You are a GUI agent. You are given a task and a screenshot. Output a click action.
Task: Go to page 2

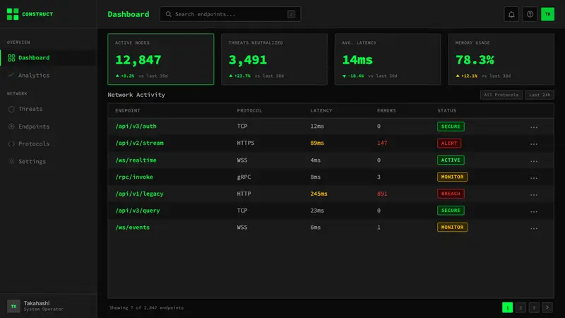tap(521, 307)
